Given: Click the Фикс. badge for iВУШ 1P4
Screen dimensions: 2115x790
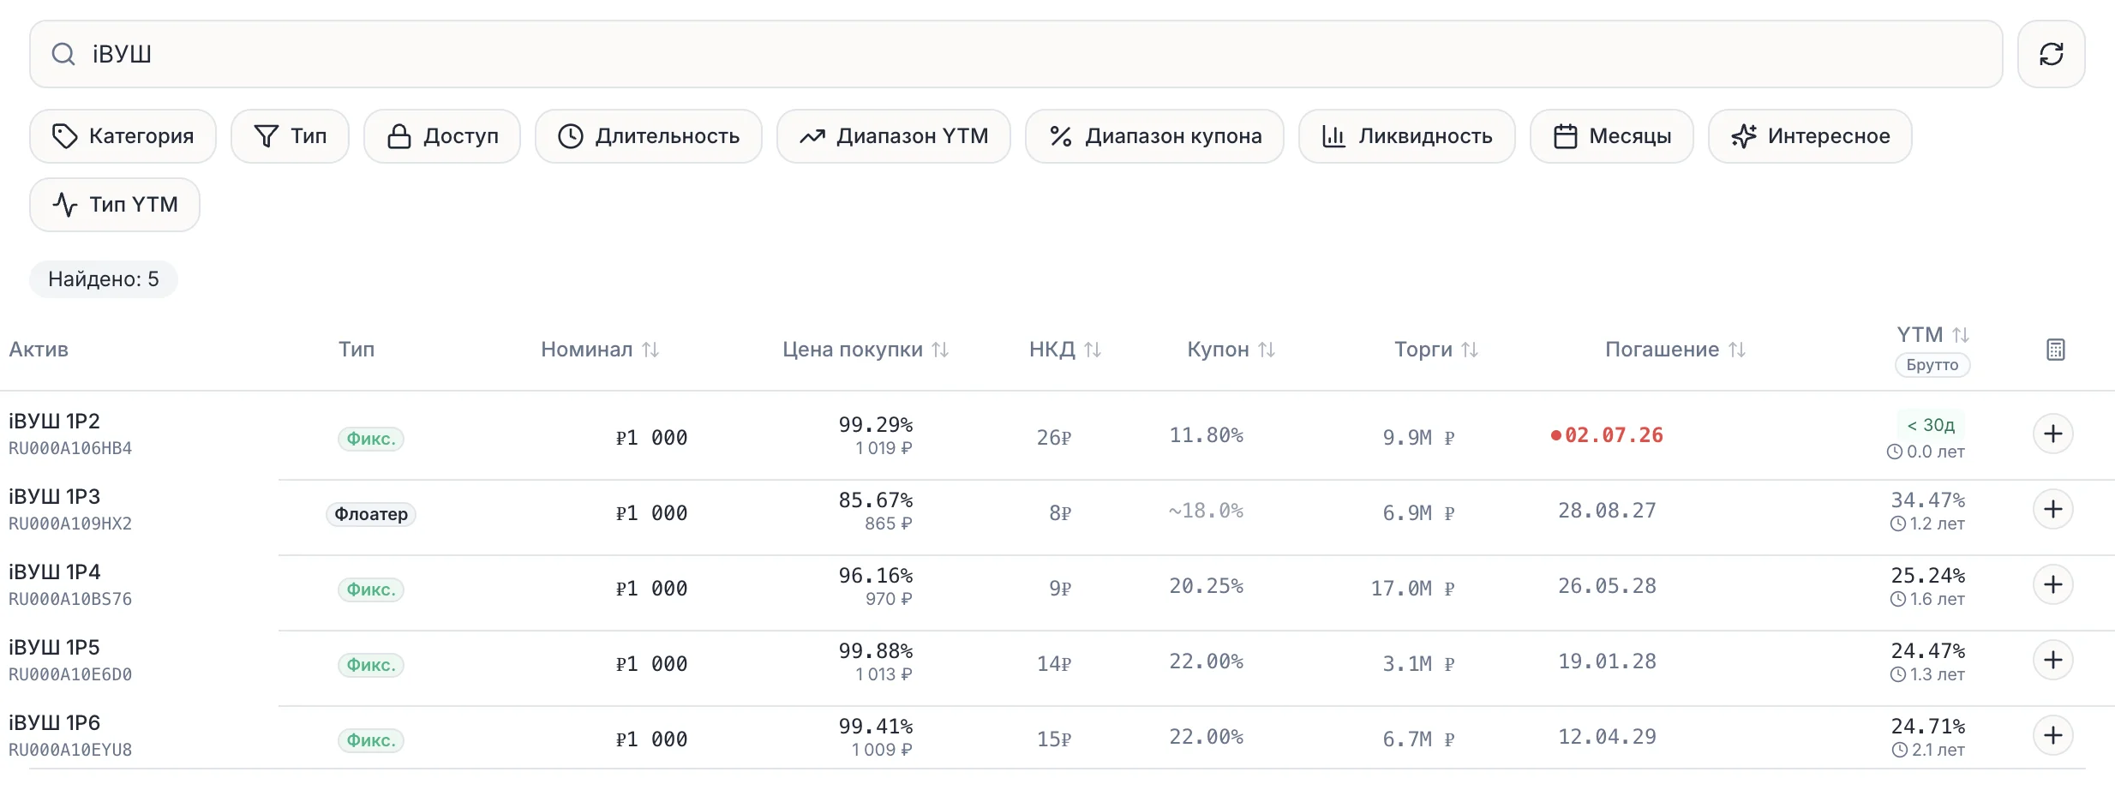Looking at the screenshot, I should pyautogui.click(x=371, y=590).
